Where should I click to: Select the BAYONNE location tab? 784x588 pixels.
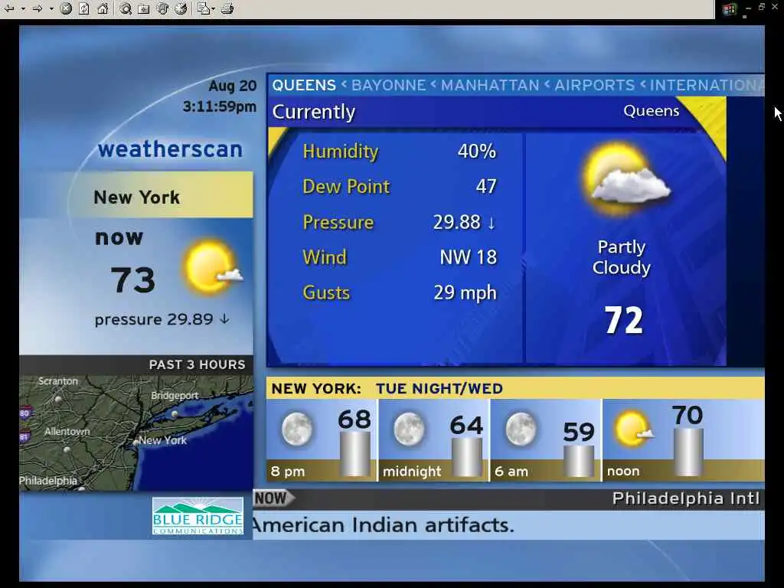(388, 85)
